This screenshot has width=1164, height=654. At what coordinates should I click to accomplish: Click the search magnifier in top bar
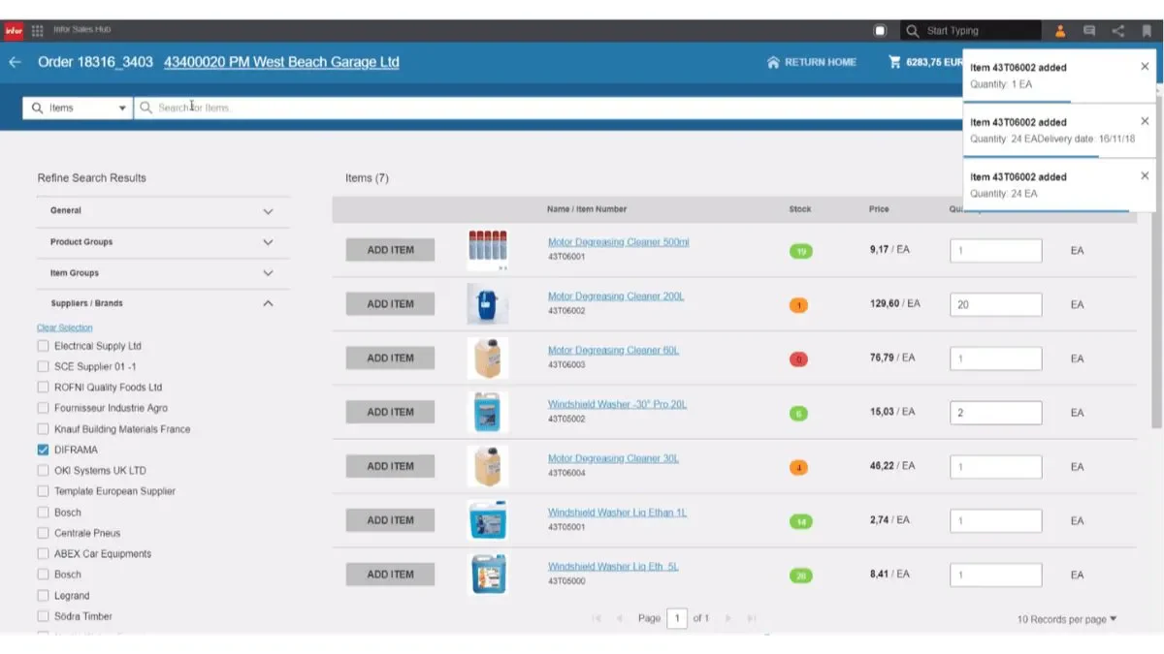(912, 31)
